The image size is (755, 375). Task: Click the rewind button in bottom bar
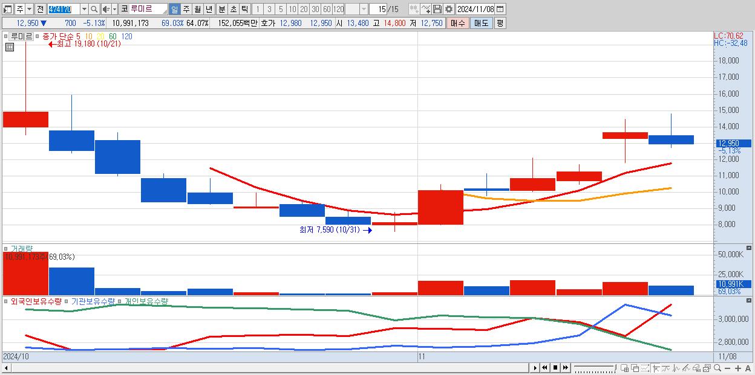[544, 368]
